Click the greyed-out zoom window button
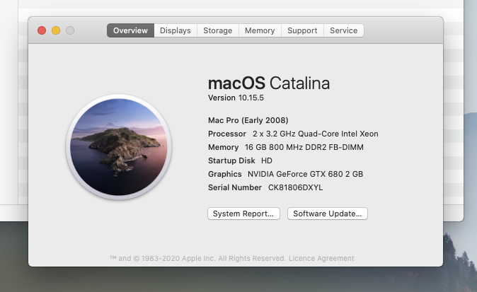 click(x=70, y=30)
